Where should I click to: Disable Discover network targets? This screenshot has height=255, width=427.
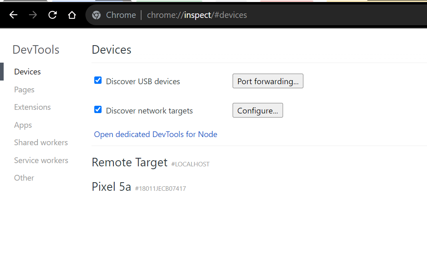(98, 109)
